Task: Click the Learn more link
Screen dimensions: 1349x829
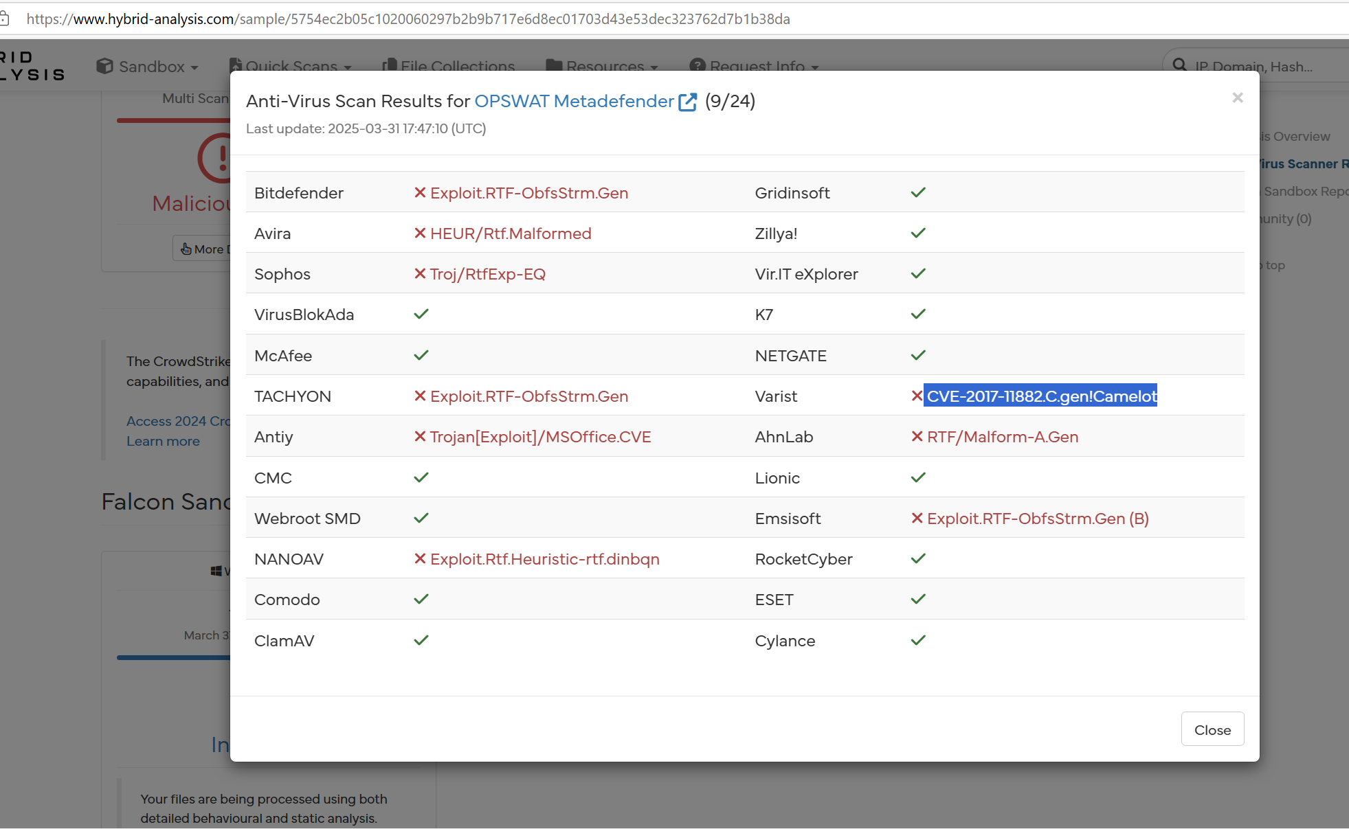Action: pos(163,442)
